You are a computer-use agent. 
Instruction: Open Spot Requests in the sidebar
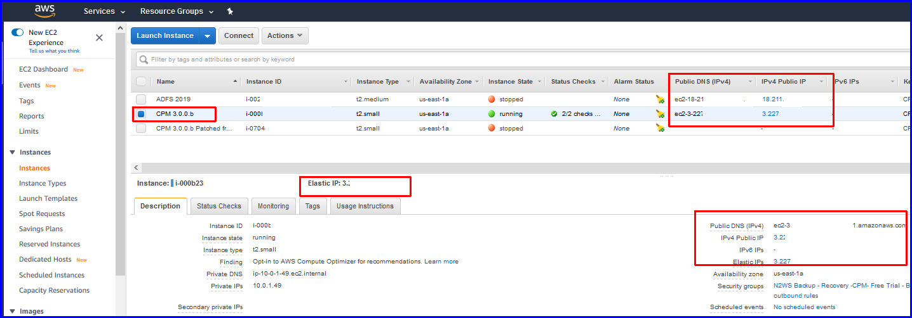point(42,214)
